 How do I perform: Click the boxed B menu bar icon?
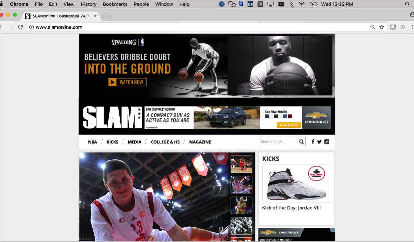pos(250,4)
